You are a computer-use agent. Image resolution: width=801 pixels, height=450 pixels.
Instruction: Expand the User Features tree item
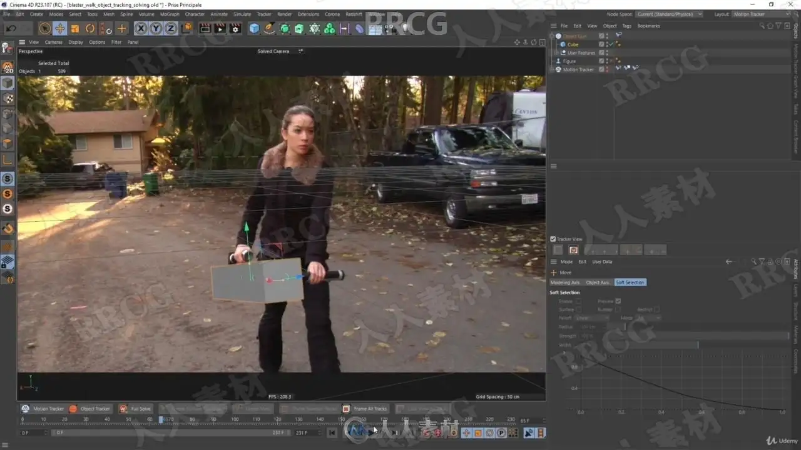coord(557,52)
